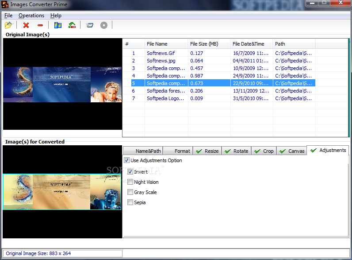Click the Path column header
The height and width of the screenshot is (260, 352).
[294, 44]
